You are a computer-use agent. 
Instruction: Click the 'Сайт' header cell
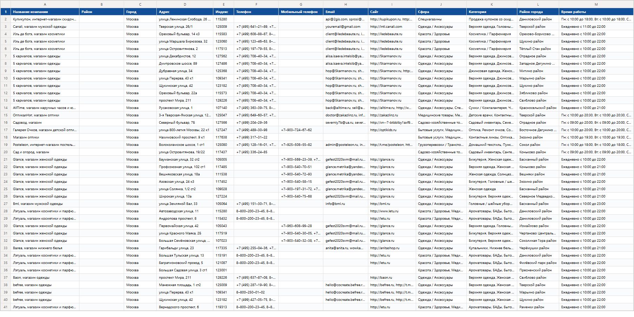click(392, 12)
